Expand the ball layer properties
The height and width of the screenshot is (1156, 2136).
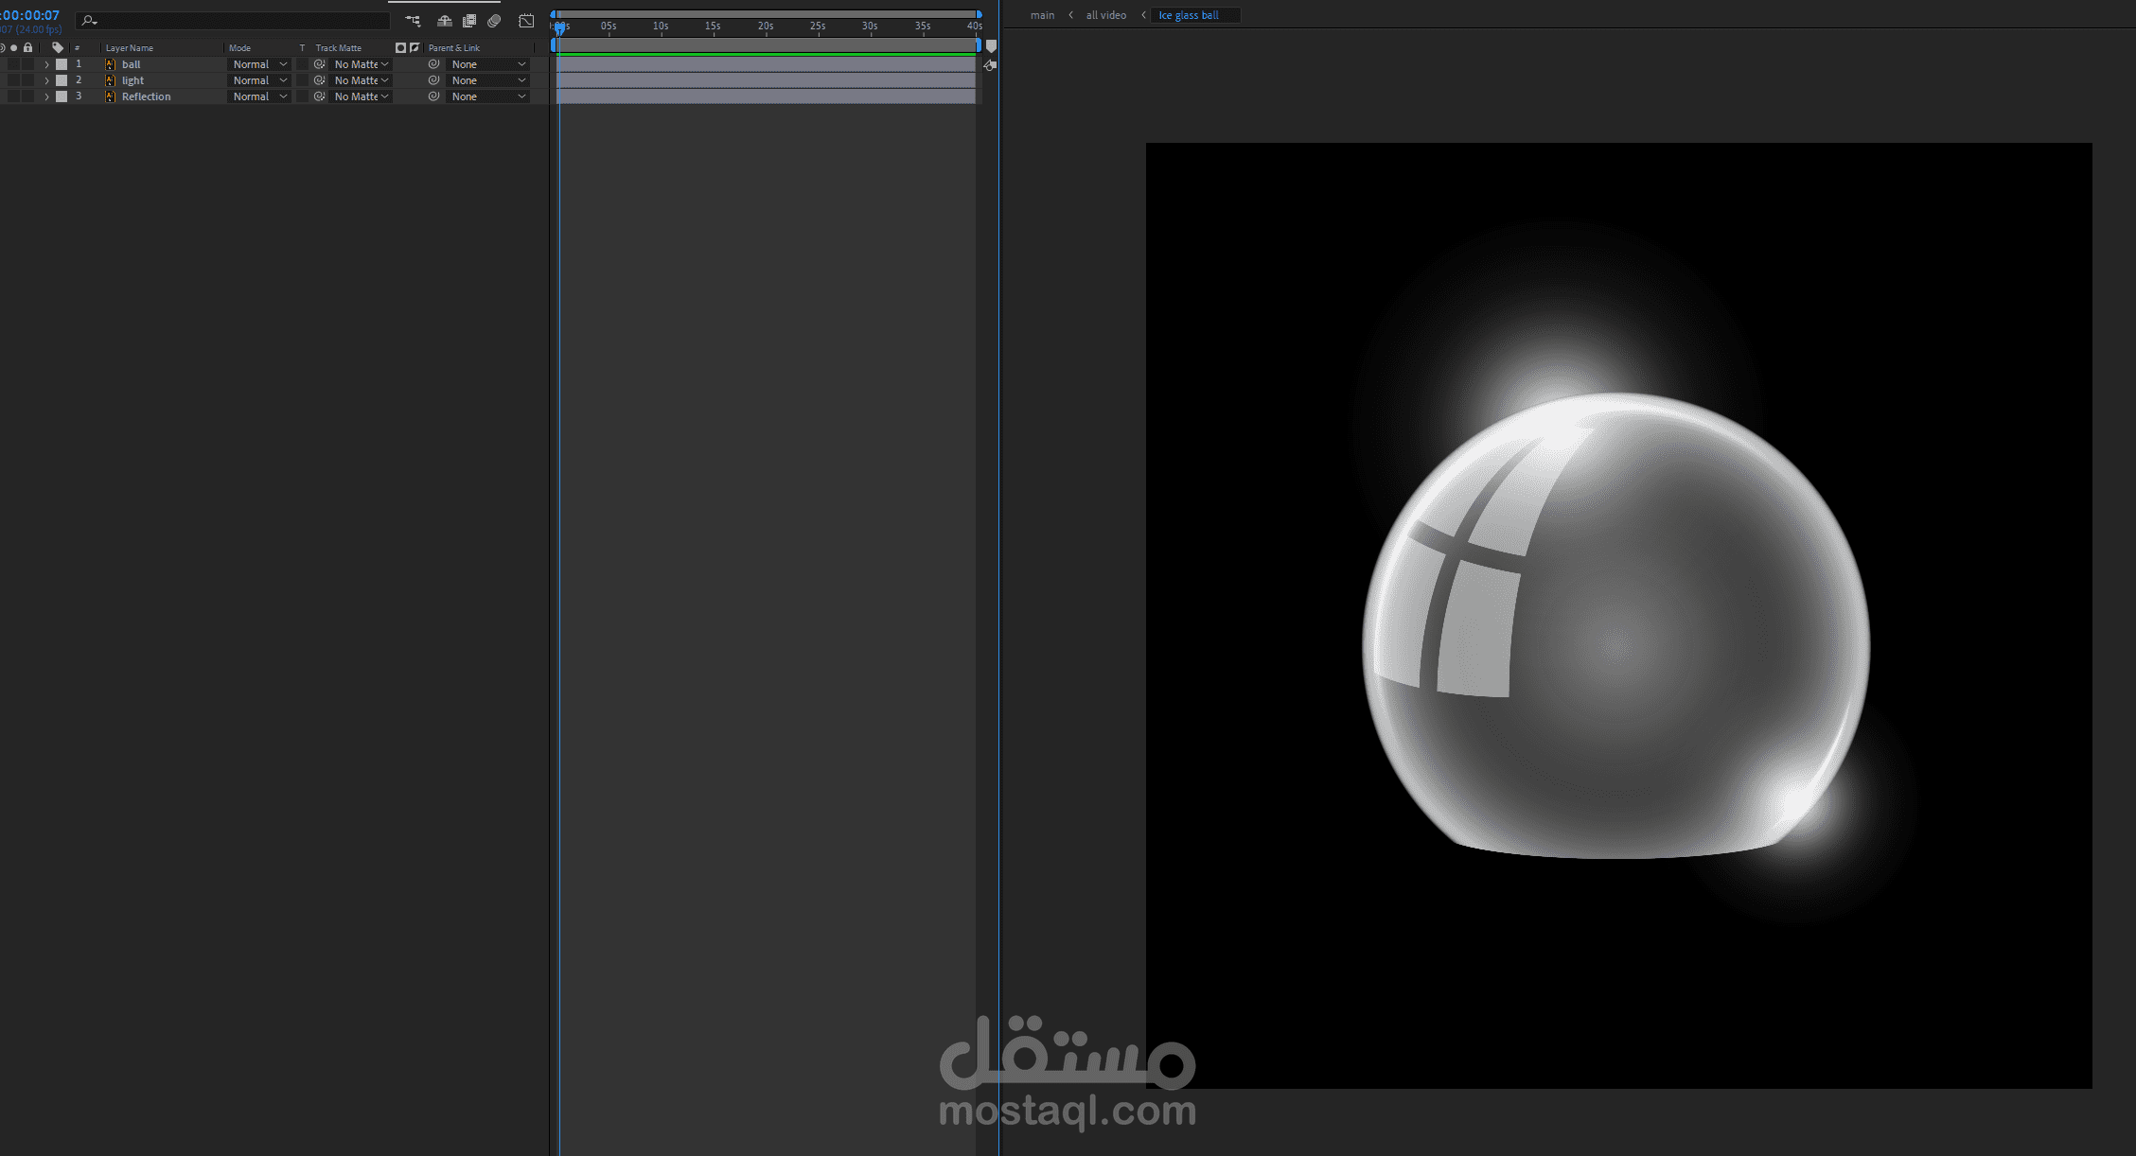coord(46,64)
